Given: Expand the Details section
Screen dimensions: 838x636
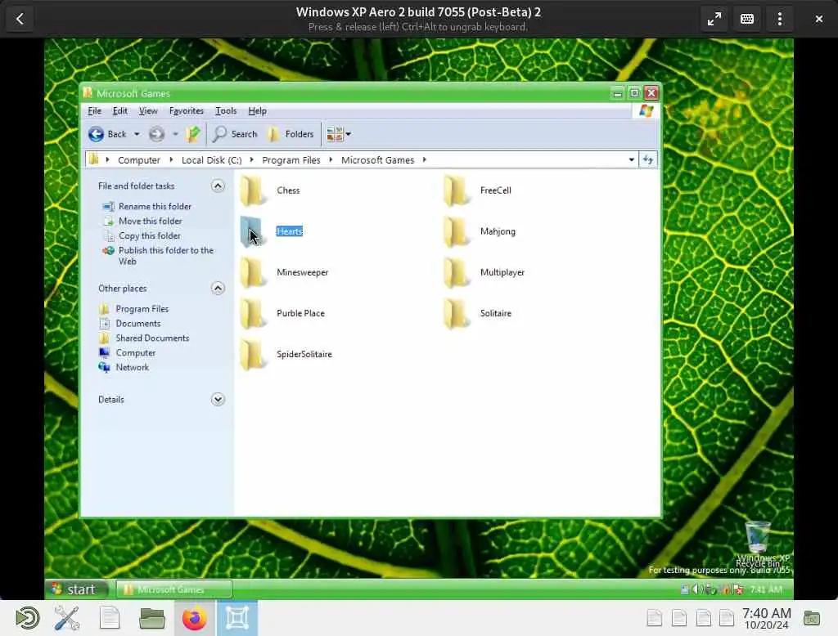Looking at the screenshot, I should pos(218,400).
